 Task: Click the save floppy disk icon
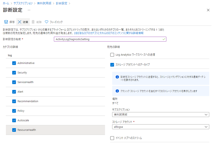(x=6, y=22)
